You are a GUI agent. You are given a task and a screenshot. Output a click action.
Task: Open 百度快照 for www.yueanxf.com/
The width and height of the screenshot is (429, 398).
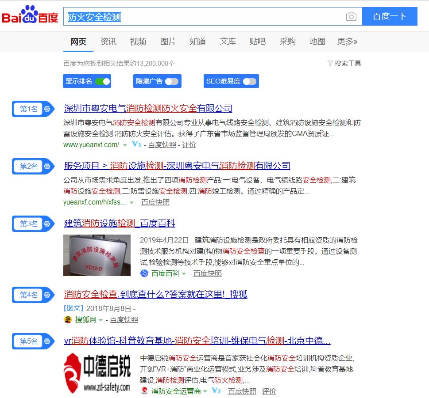click(162, 145)
